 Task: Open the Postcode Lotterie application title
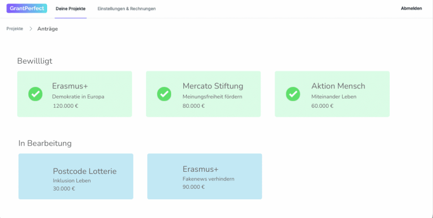click(85, 171)
